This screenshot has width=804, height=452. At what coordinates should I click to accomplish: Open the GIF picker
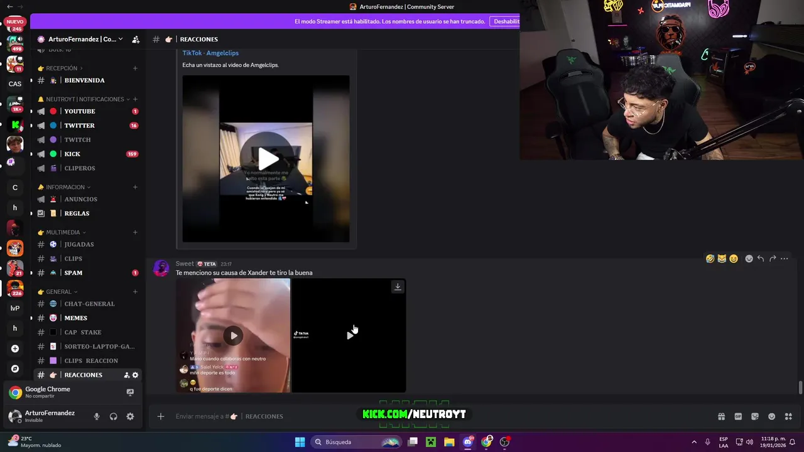click(738, 416)
